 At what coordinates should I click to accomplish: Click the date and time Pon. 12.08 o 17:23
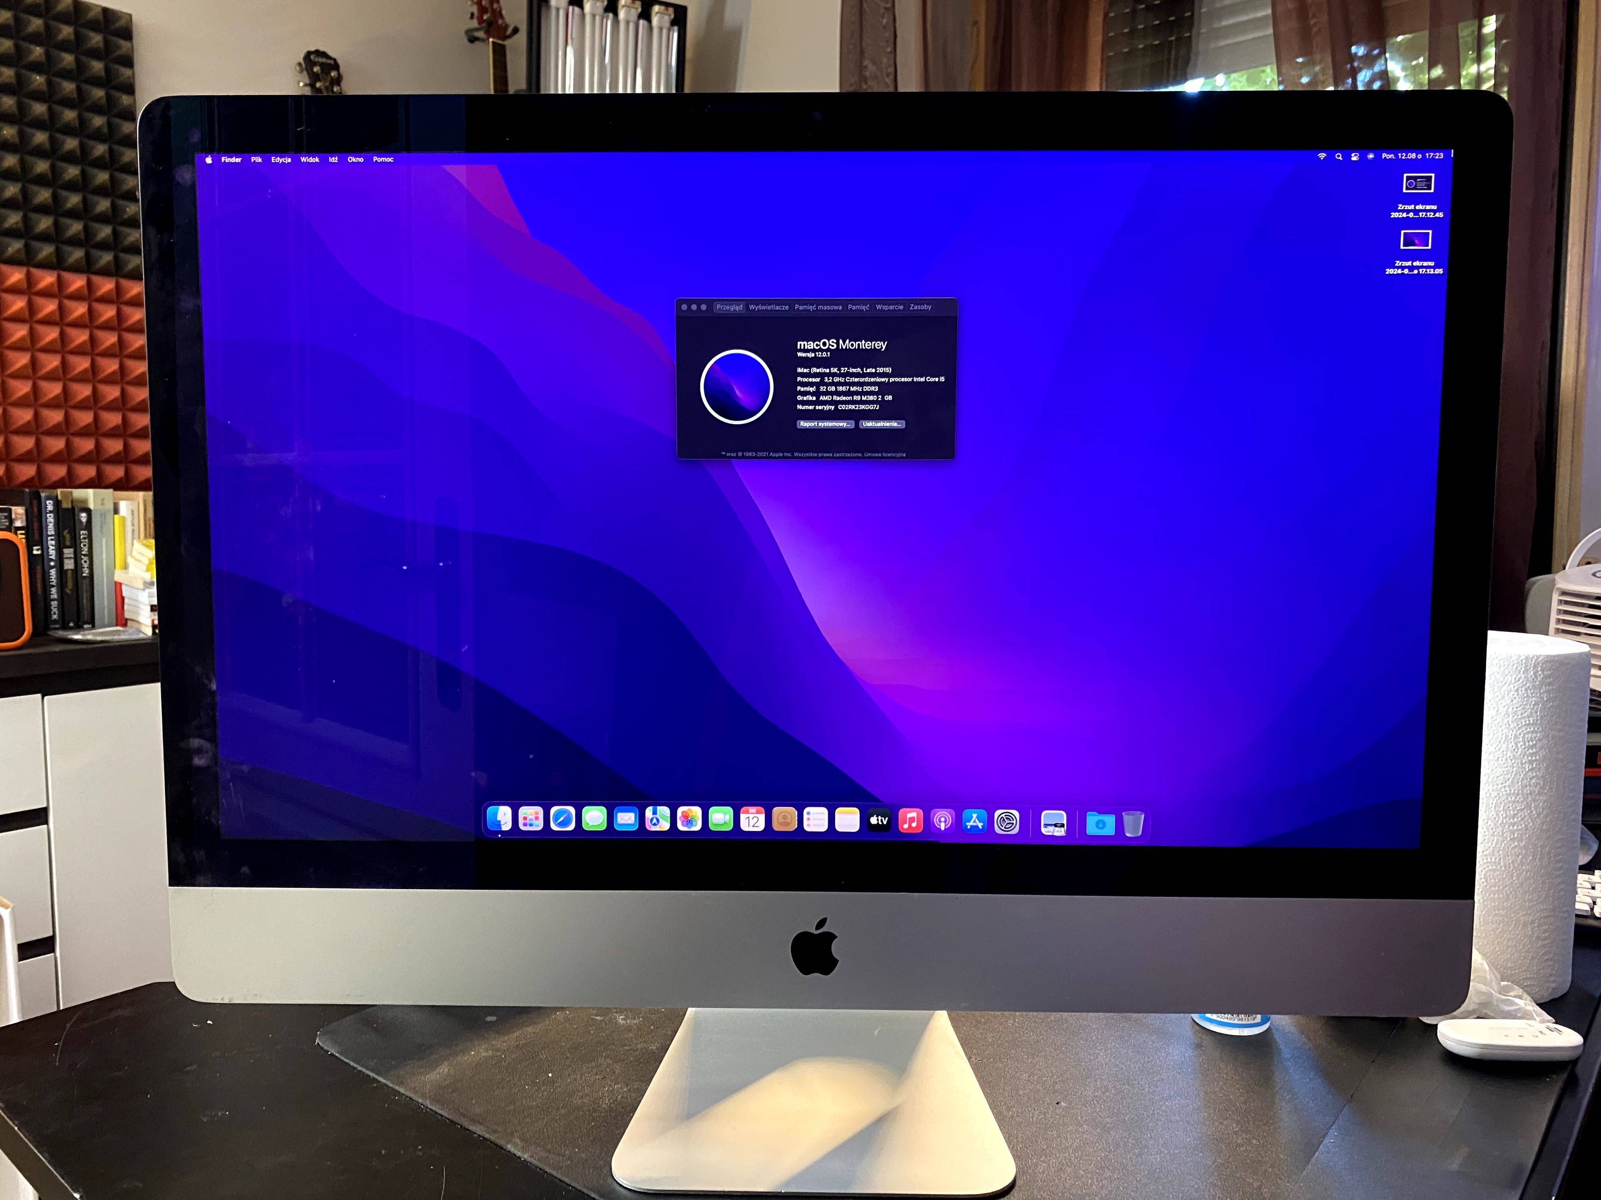(1412, 156)
